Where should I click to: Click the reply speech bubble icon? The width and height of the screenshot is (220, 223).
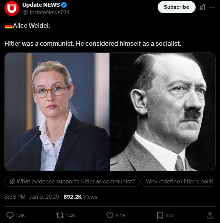10,215
